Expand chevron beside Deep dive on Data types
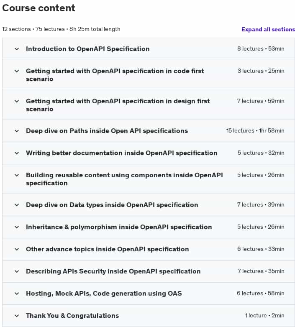 [x=17, y=205]
